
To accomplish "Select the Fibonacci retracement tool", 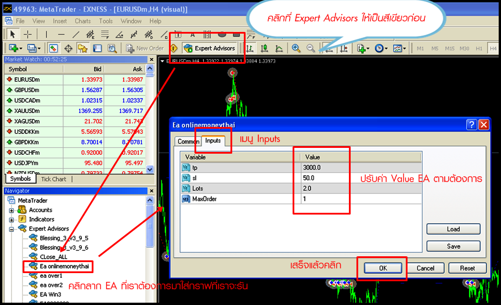I will (x=105, y=34).
